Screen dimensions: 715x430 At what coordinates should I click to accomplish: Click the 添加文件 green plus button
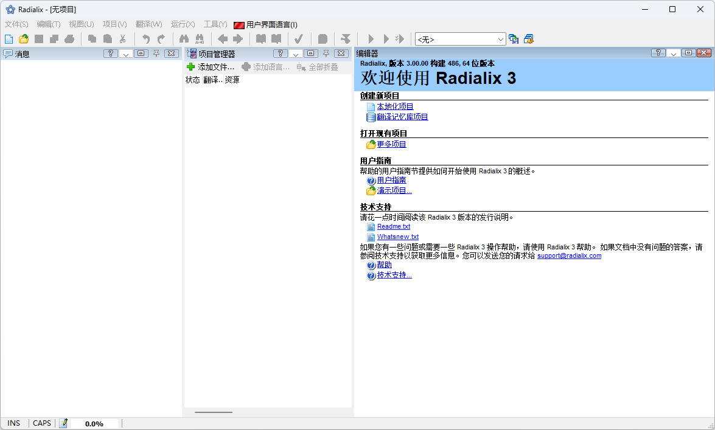210,67
